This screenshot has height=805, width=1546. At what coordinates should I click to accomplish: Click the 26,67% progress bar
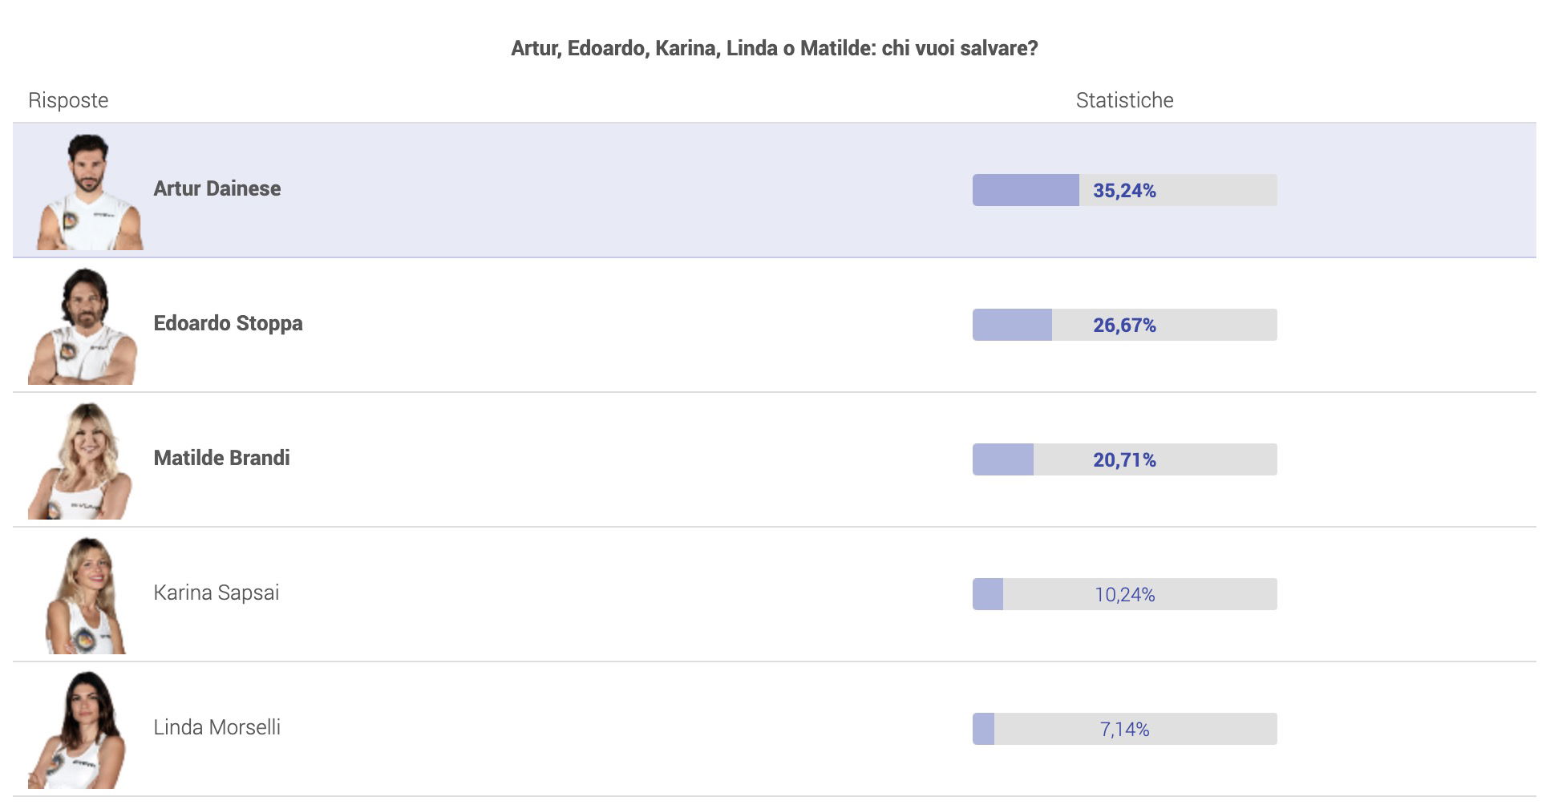(1124, 325)
